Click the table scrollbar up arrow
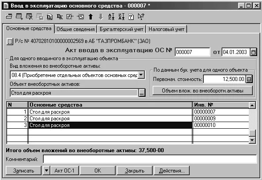The image size is (262, 180). click(252, 105)
